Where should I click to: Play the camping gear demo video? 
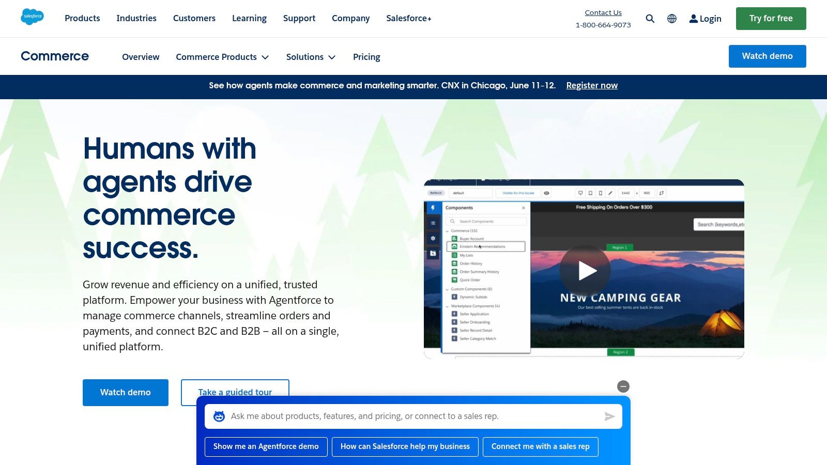pos(585,270)
